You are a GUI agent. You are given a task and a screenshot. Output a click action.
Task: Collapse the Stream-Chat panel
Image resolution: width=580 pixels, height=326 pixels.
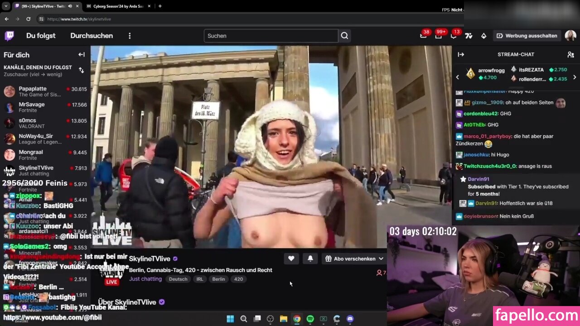coord(461,54)
